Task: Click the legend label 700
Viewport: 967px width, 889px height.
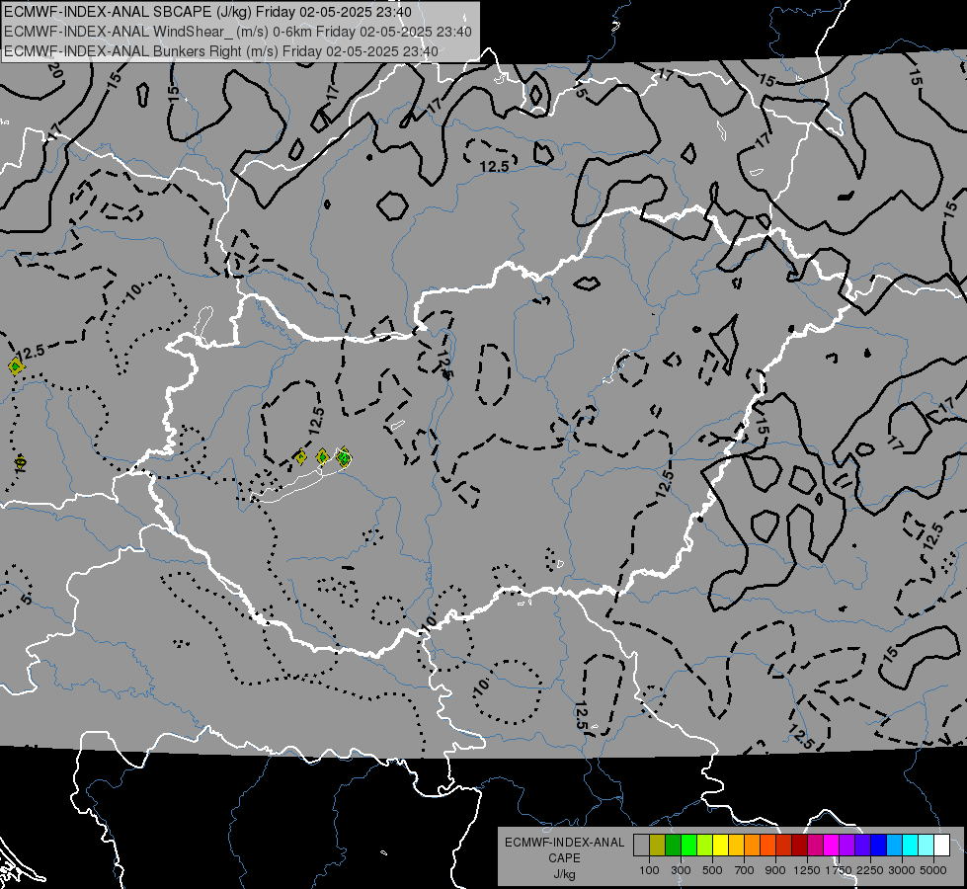Action: point(745,870)
